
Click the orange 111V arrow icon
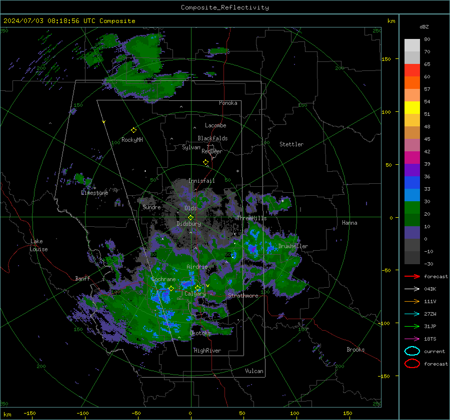(x=412, y=301)
